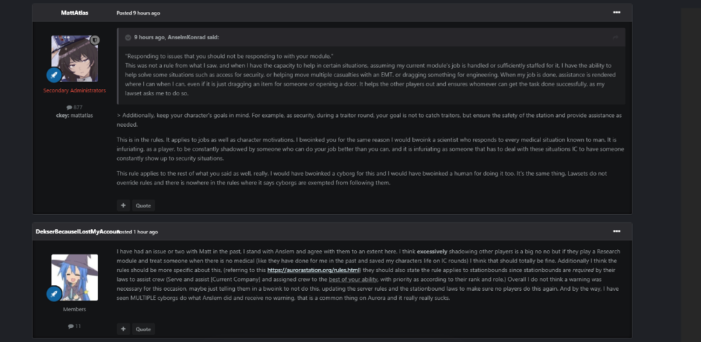Click the "Posted 1 hour ago" timestamp
Image resolution: width=701 pixels, height=342 pixels.
[140, 231]
